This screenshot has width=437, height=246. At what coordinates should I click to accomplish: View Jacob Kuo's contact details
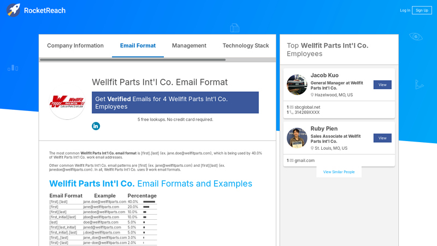click(382, 85)
